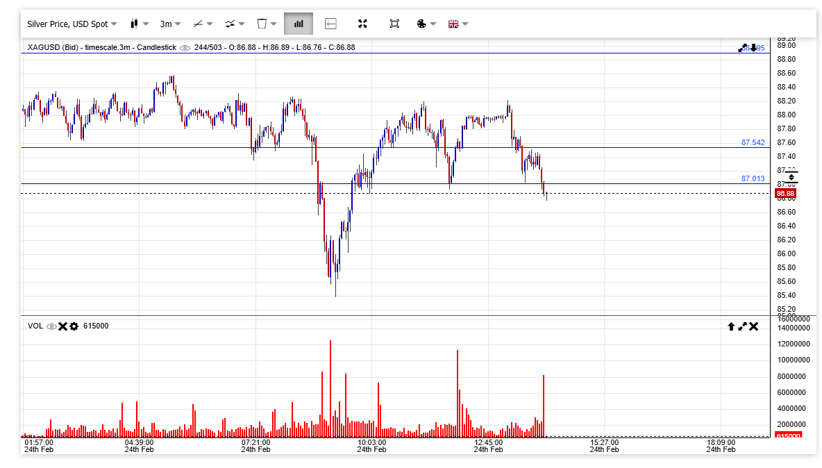
Task: Expand the 3m timescale dropdown
Action: pos(170,24)
